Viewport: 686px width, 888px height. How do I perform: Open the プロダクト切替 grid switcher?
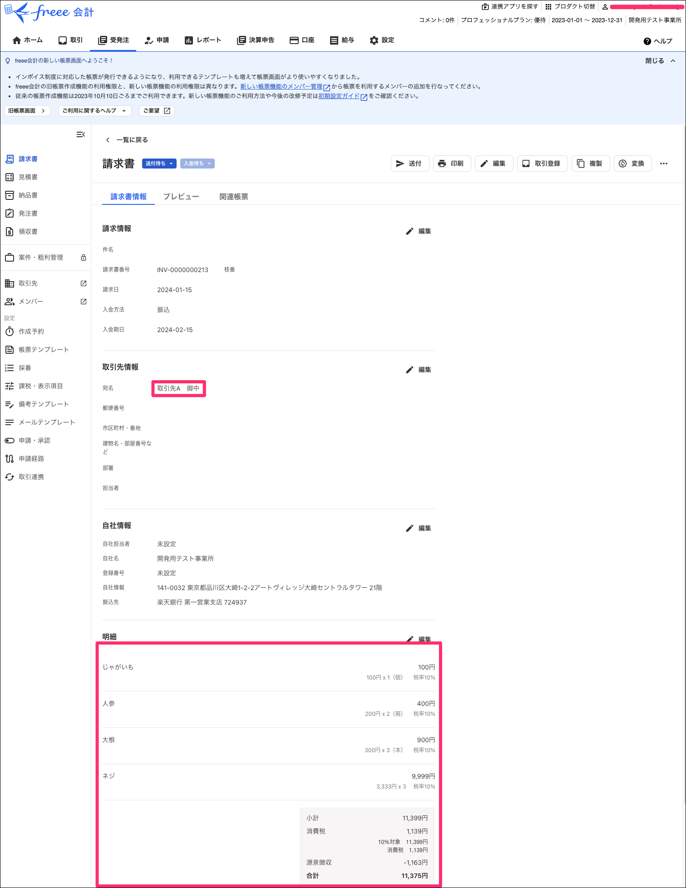(570, 7)
